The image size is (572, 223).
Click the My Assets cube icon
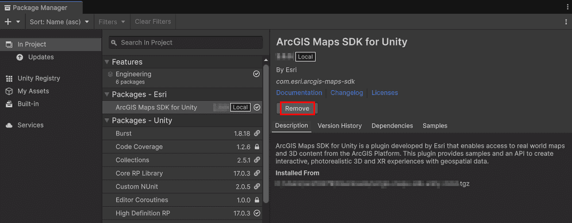click(x=9, y=91)
